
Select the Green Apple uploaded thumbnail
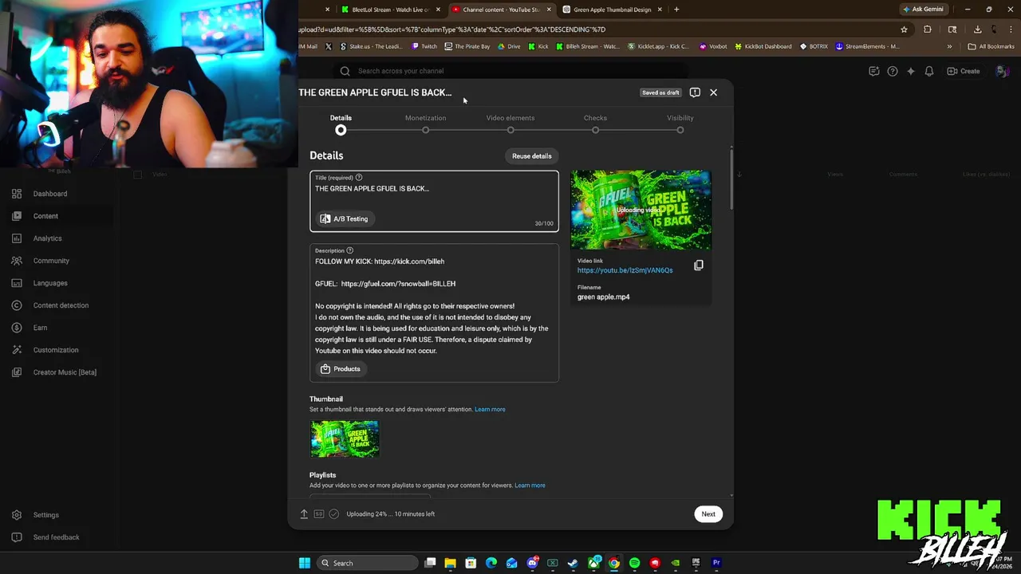345,438
